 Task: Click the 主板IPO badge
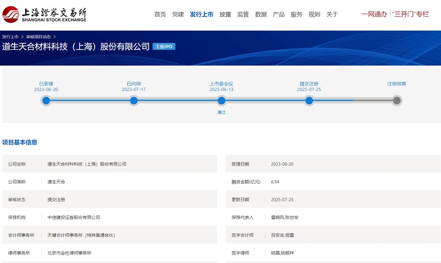(164, 47)
